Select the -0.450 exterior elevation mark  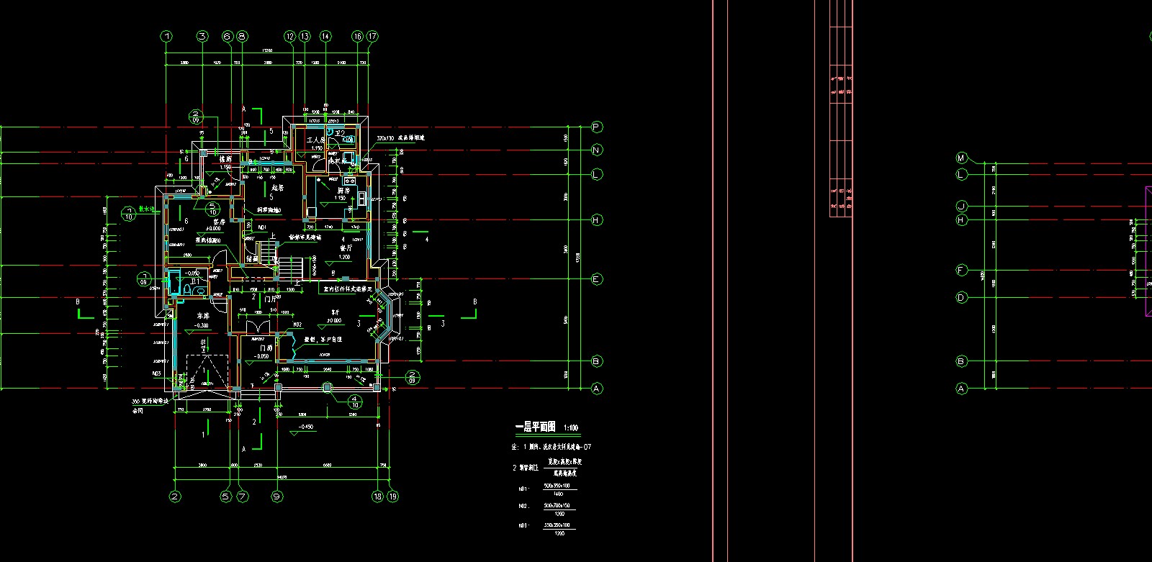305,427
